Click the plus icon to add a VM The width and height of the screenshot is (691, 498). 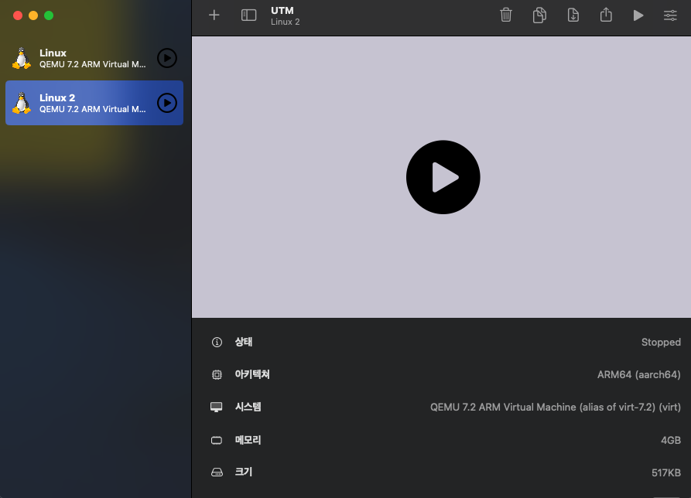pos(214,15)
